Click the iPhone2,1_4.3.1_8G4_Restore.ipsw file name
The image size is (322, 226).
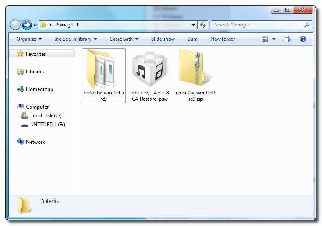150,96
